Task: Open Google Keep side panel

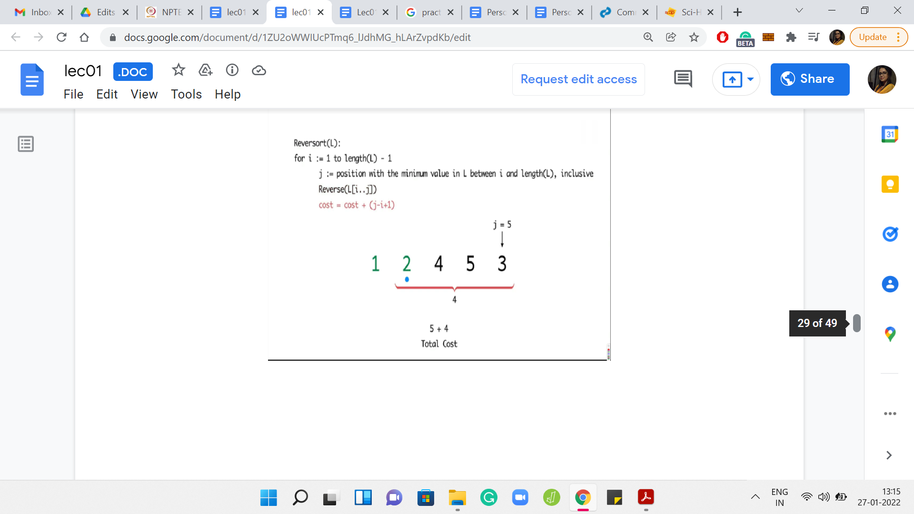Action: (x=890, y=184)
